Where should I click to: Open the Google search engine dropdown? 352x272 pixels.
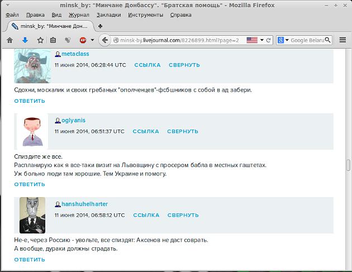tap(283, 40)
